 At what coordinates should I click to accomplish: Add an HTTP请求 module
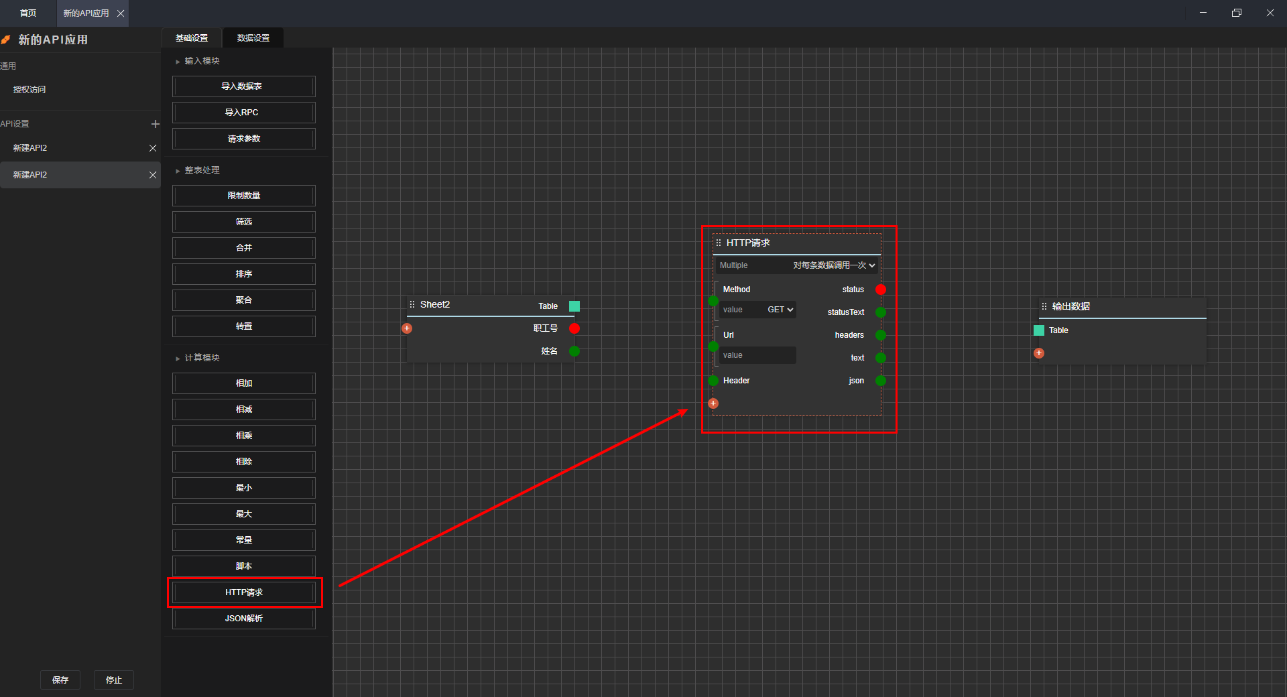pyautogui.click(x=244, y=592)
